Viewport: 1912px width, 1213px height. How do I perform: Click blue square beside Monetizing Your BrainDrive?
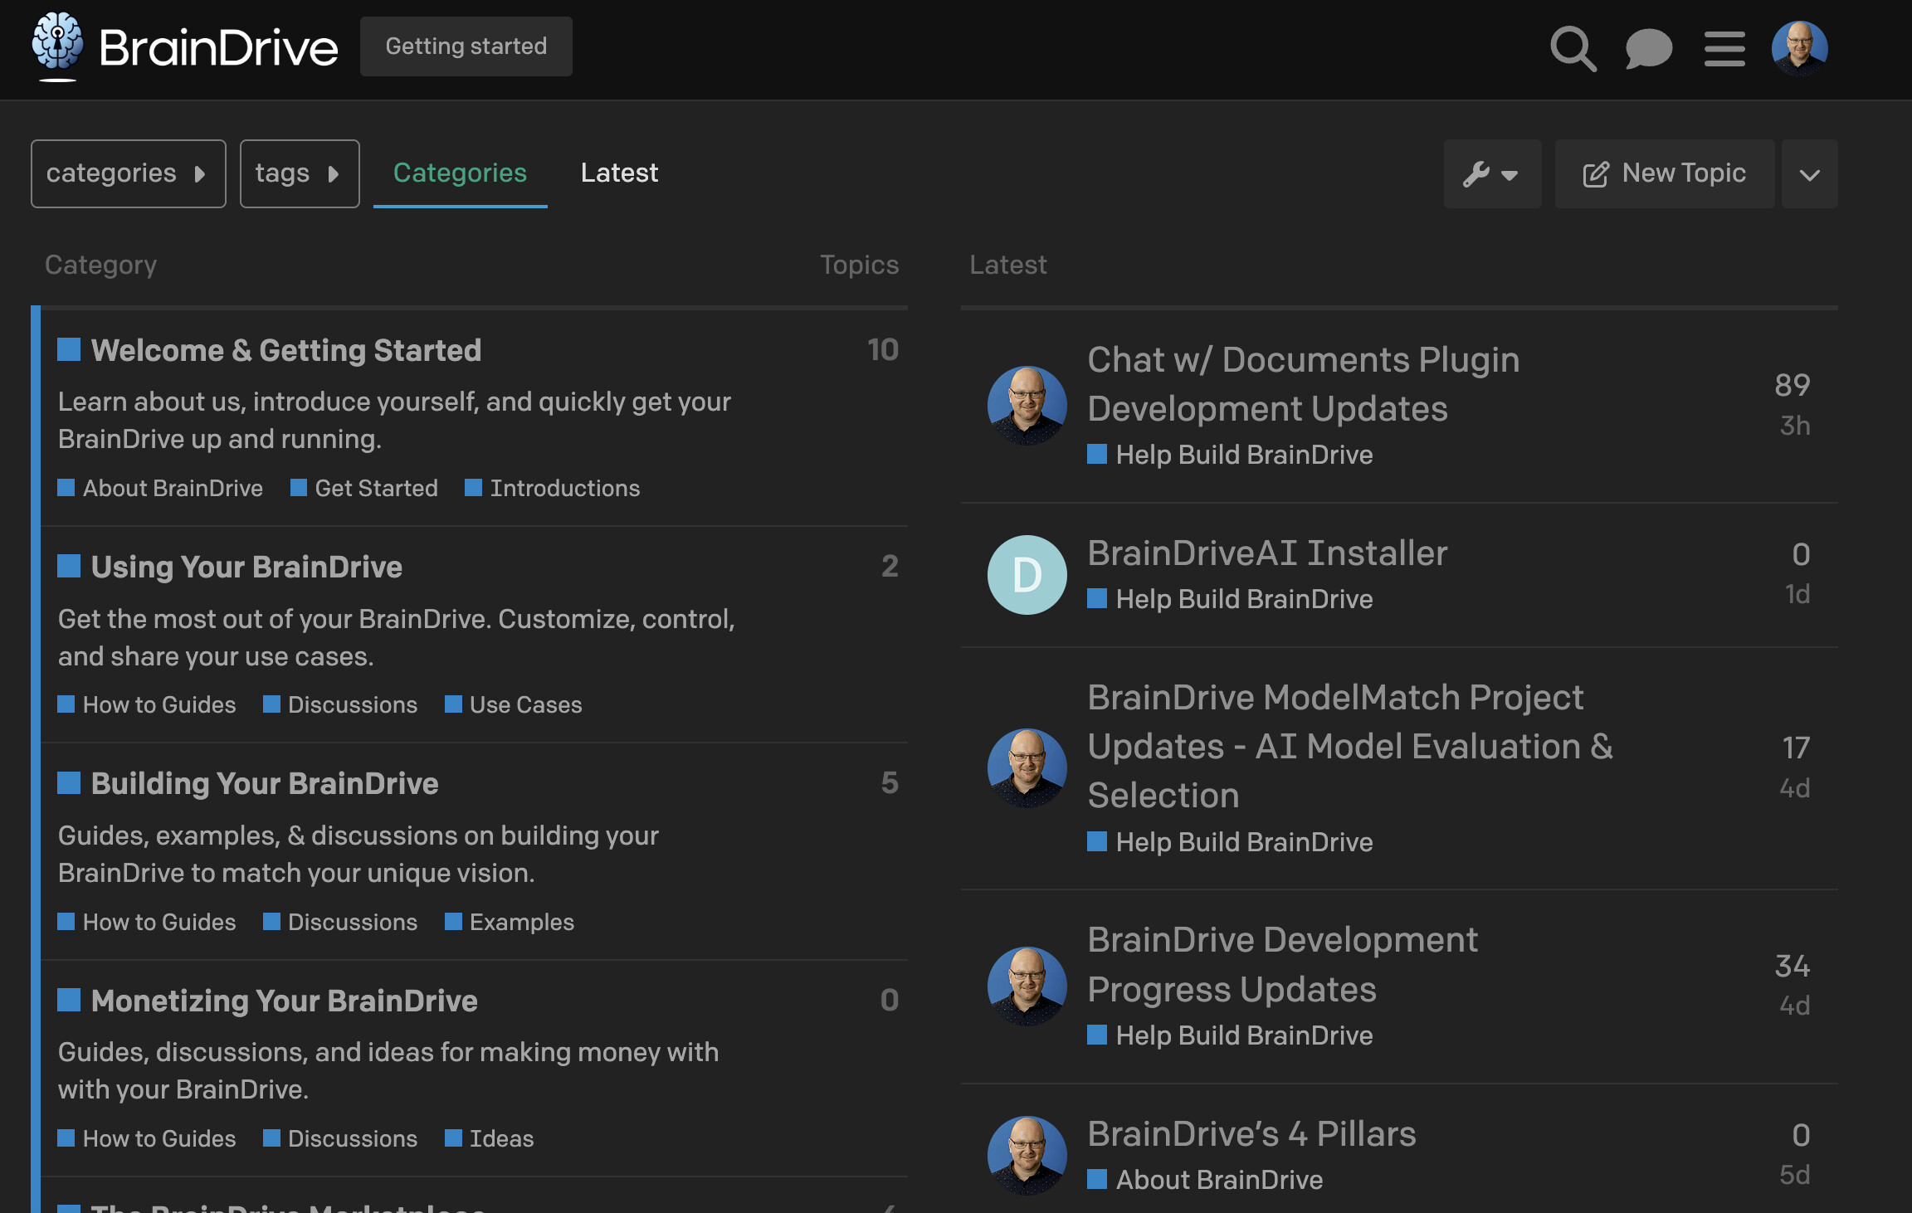point(69,1000)
